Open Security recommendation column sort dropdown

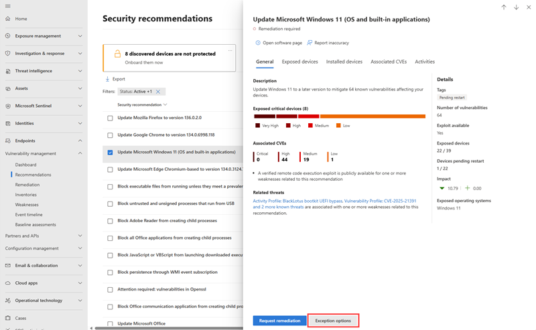pyautogui.click(x=165, y=105)
